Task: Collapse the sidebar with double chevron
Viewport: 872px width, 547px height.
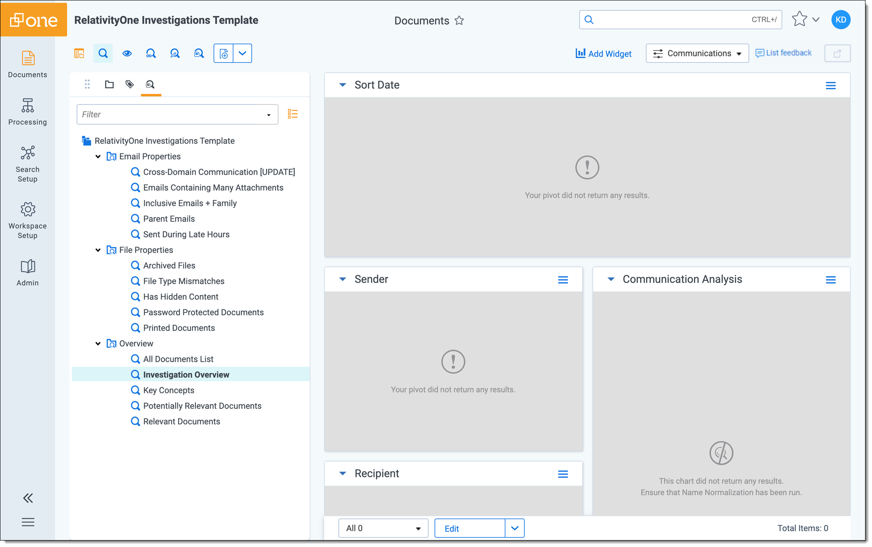Action: (x=28, y=498)
